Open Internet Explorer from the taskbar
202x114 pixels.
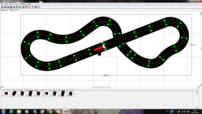11,111
